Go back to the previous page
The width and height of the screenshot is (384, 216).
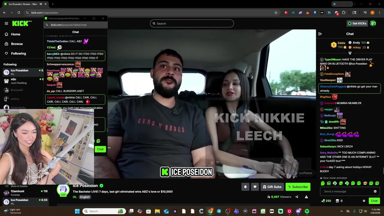pyautogui.click(x=4, y=13)
